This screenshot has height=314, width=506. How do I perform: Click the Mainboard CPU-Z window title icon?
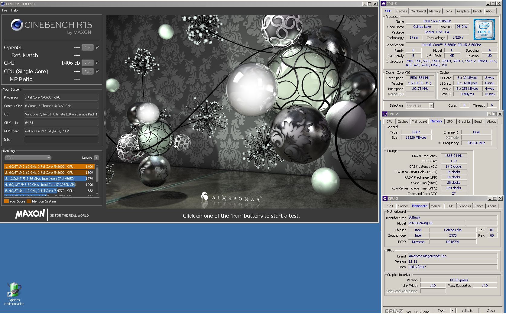[385, 199]
